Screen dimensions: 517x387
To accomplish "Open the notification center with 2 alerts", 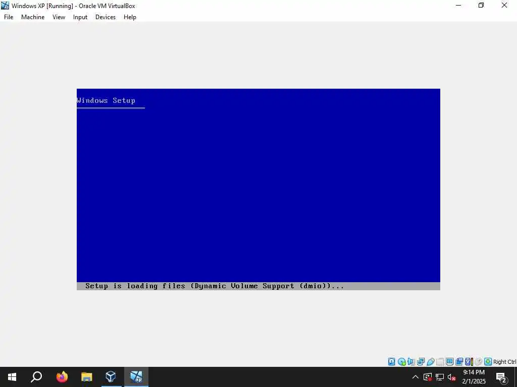I will pyautogui.click(x=501, y=377).
